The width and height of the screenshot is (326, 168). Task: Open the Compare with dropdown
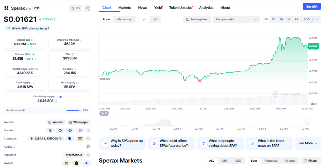[x=236, y=19]
